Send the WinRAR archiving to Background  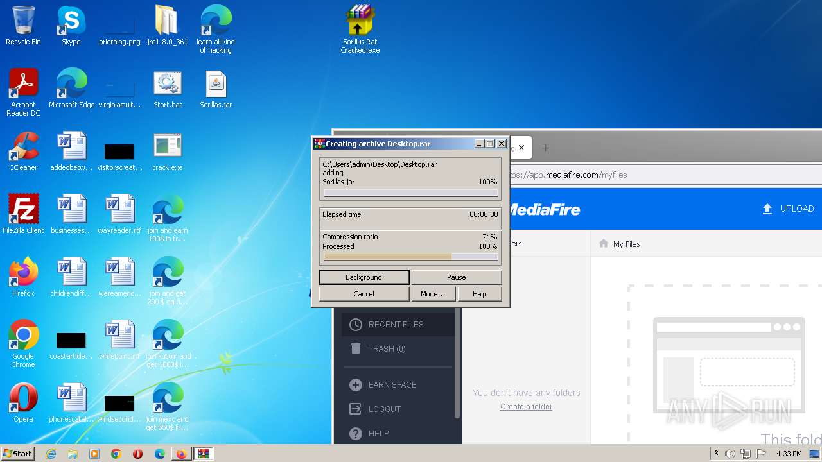tap(363, 277)
